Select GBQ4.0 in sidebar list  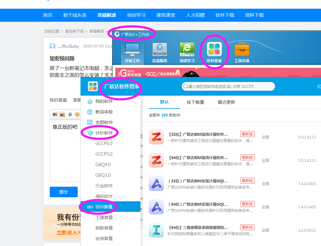[x=103, y=165]
